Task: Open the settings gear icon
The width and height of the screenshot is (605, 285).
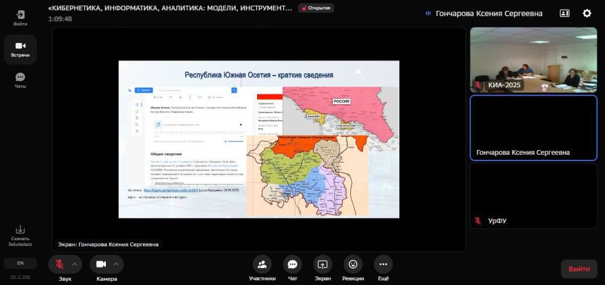Action: click(x=586, y=13)
